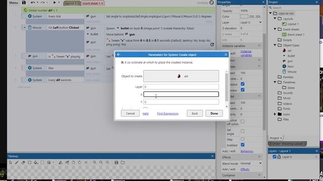Click the Color swatch in Properties

point(244,17)
